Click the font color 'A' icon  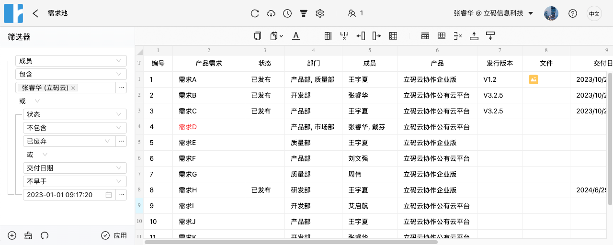(x=296, y=36)
